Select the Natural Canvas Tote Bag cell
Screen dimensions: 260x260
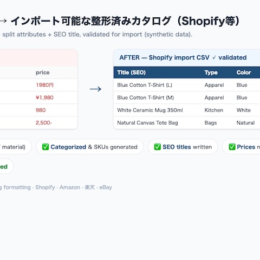147,123
